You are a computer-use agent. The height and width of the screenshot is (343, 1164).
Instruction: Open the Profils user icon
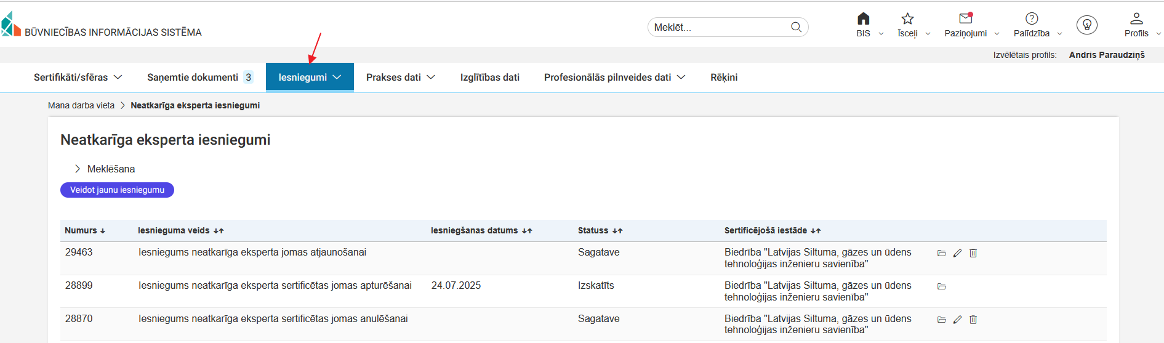tap(1136, 19)
